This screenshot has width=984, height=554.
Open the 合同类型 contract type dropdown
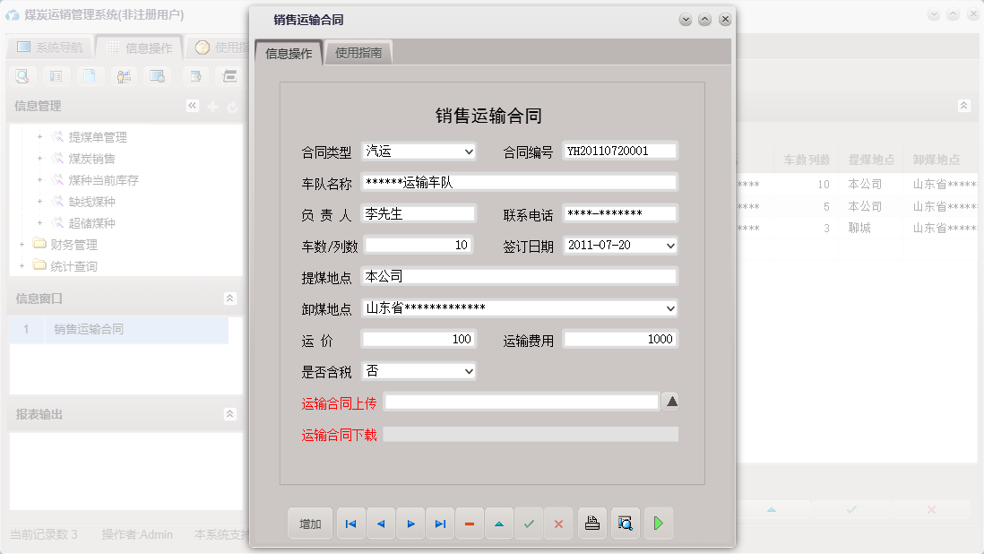(470, 150)
